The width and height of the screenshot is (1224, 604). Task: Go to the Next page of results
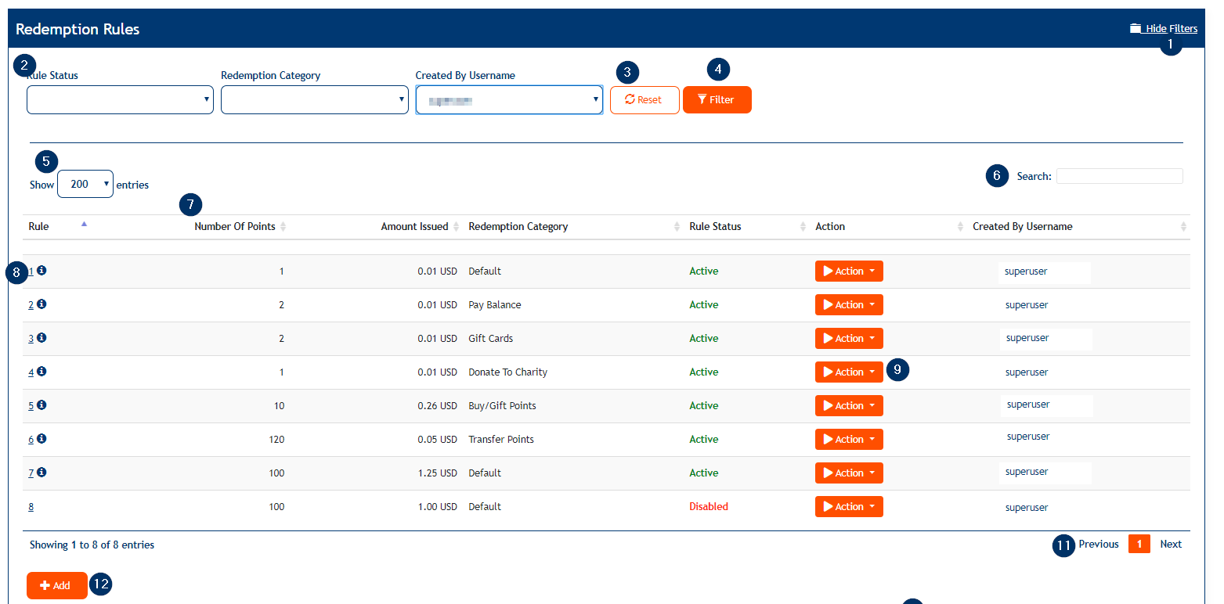click(1171, 545)
